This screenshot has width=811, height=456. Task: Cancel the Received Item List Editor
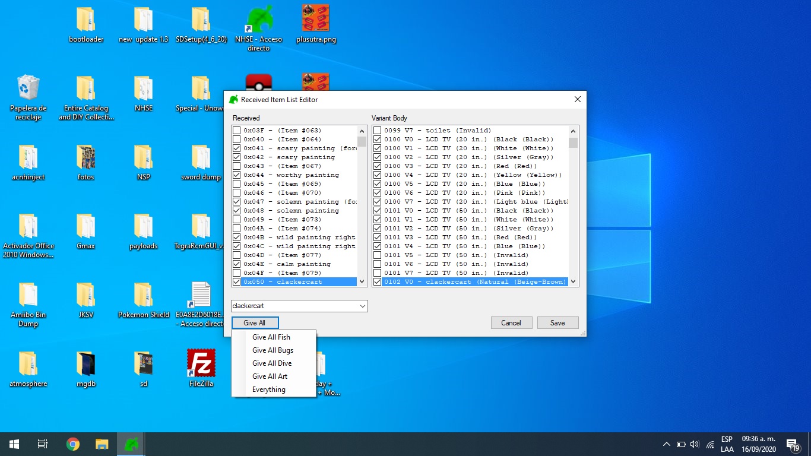point(511,323)
